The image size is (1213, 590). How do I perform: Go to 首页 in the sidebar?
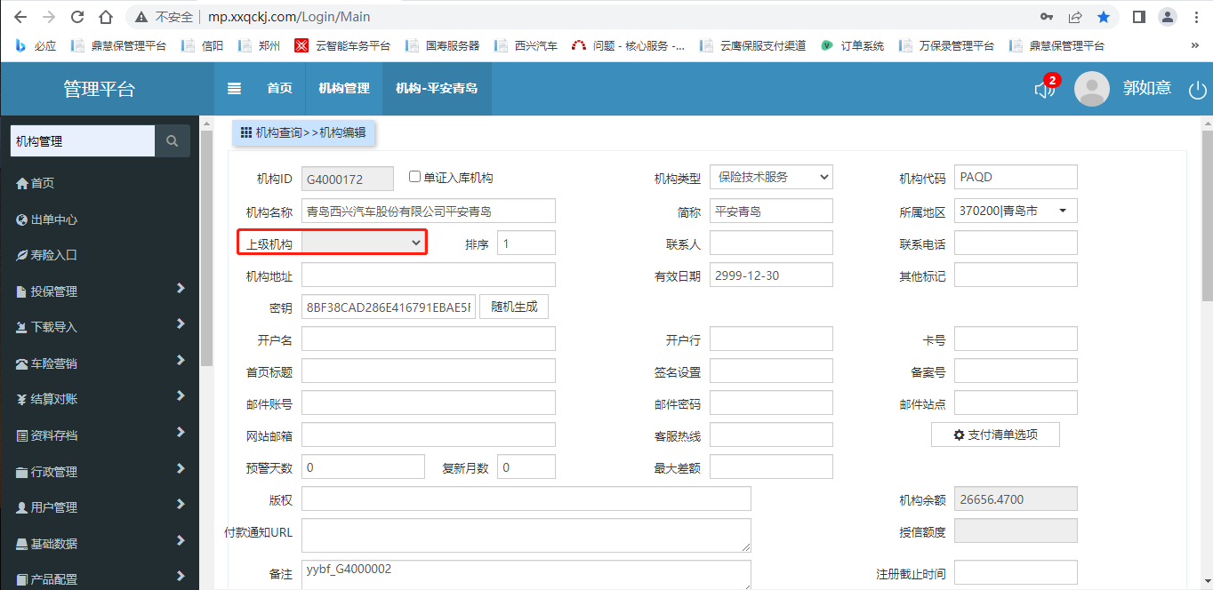[x=100, y=183]
